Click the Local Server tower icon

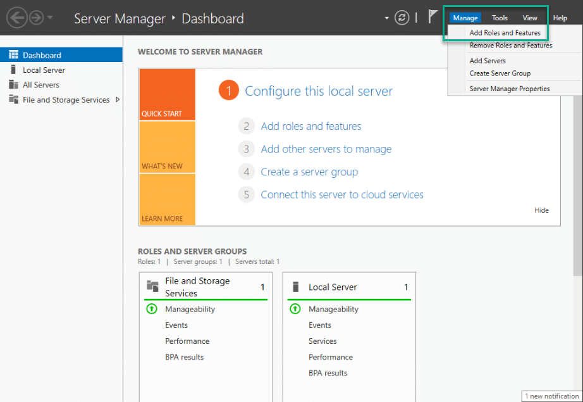tap(13, 70)
